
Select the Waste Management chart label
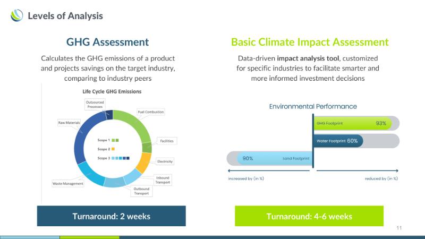point(68,184)
